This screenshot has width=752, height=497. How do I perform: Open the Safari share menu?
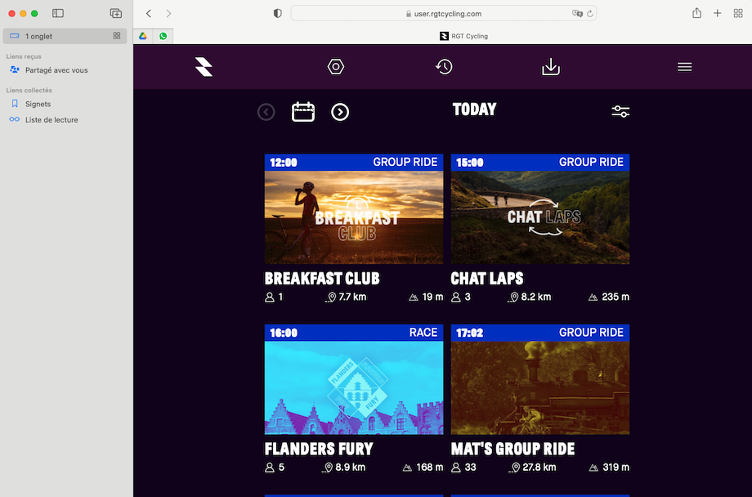697,13
